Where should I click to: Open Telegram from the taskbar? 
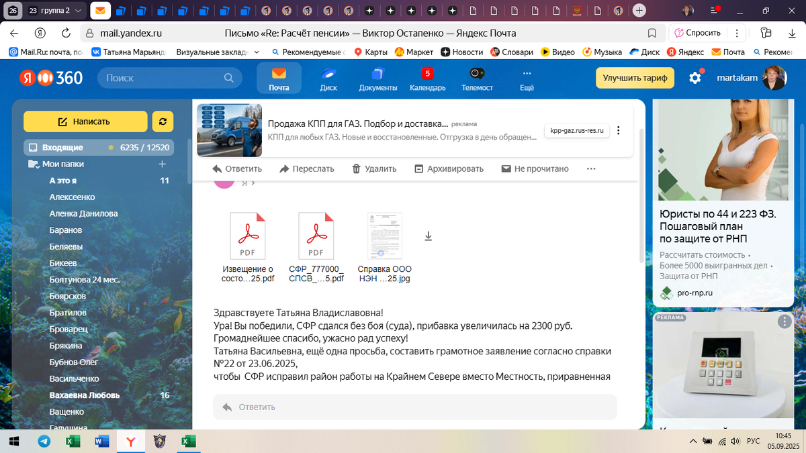(x=44, y=442)
